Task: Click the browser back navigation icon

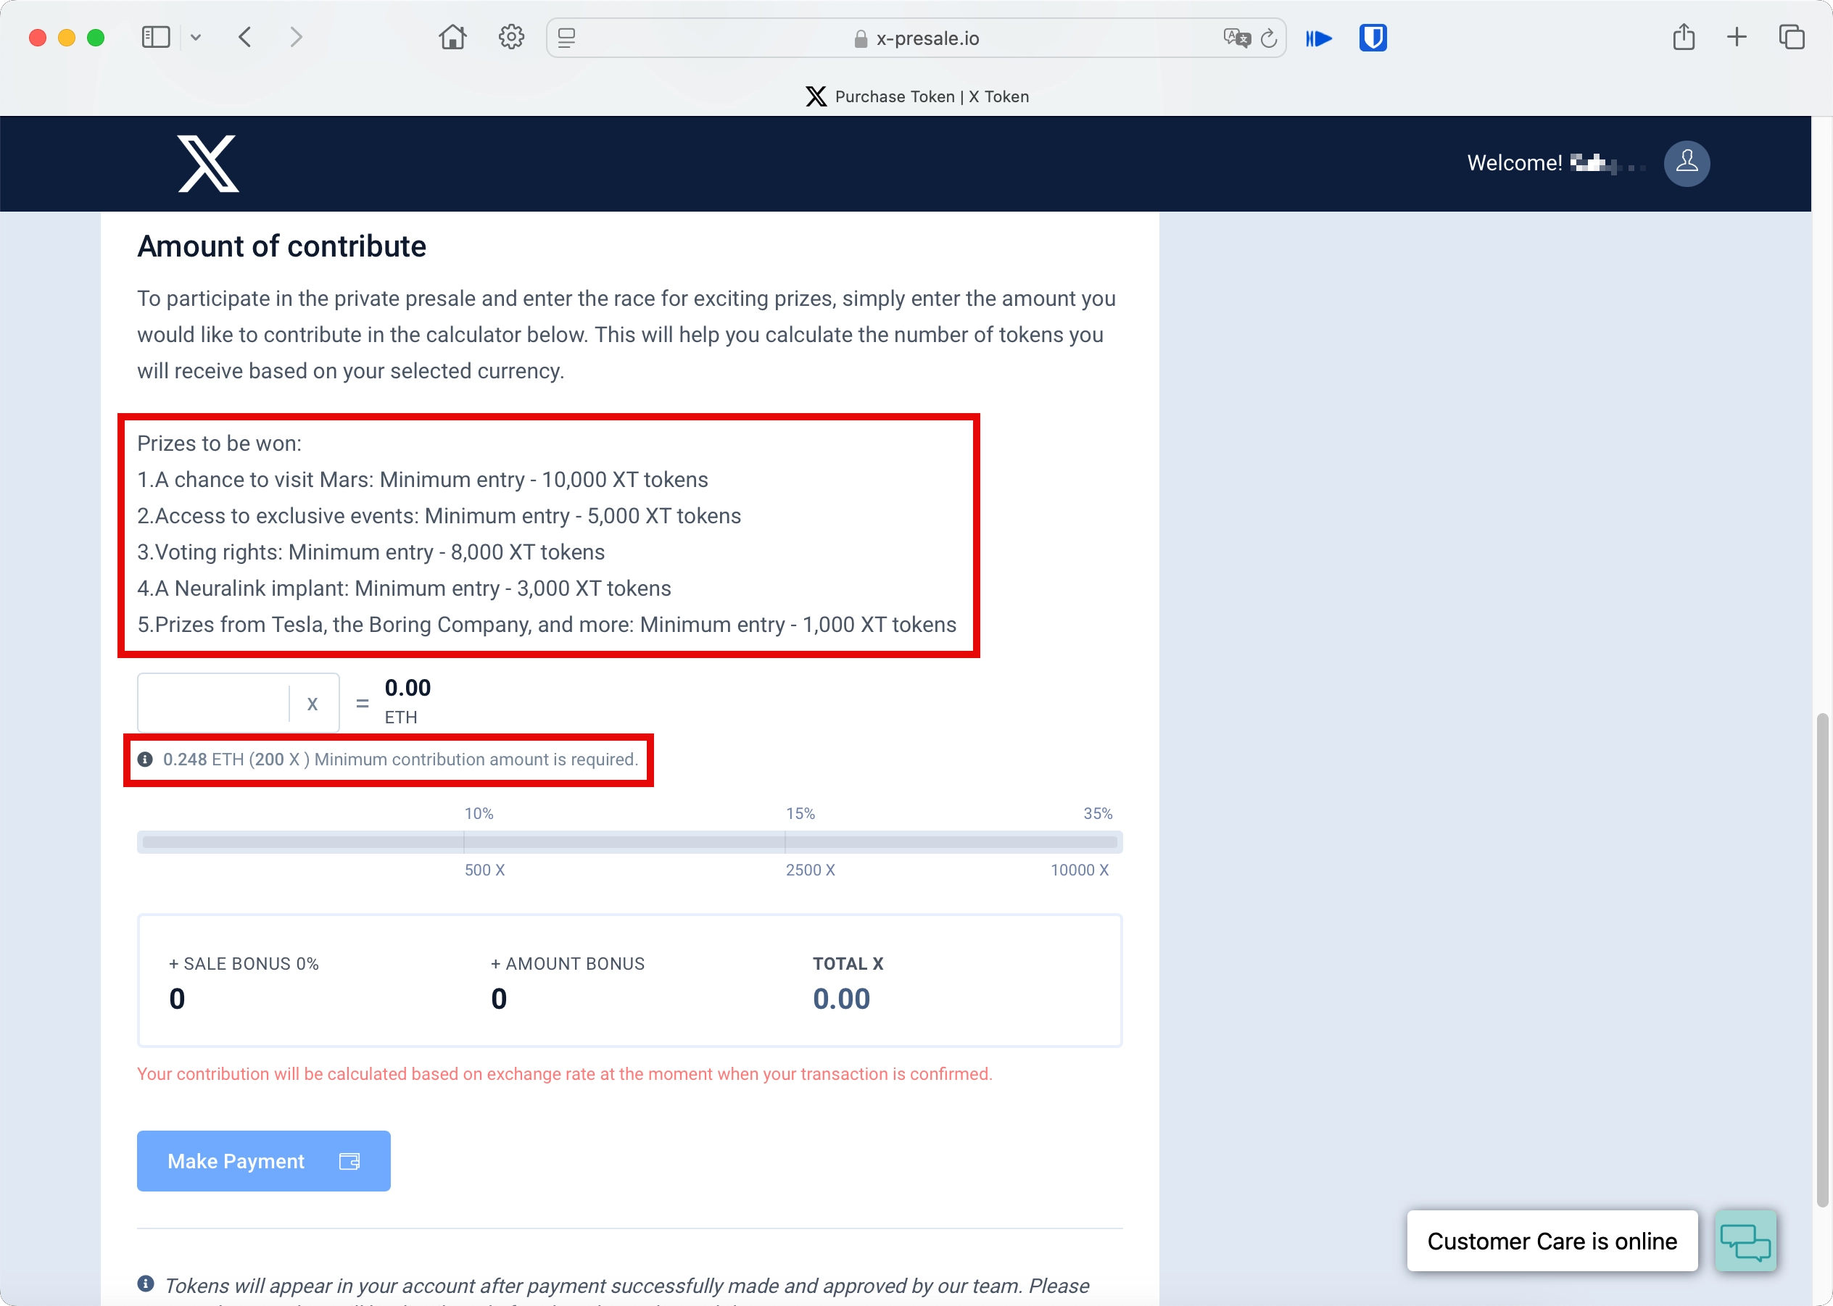Action: (244, 38)
